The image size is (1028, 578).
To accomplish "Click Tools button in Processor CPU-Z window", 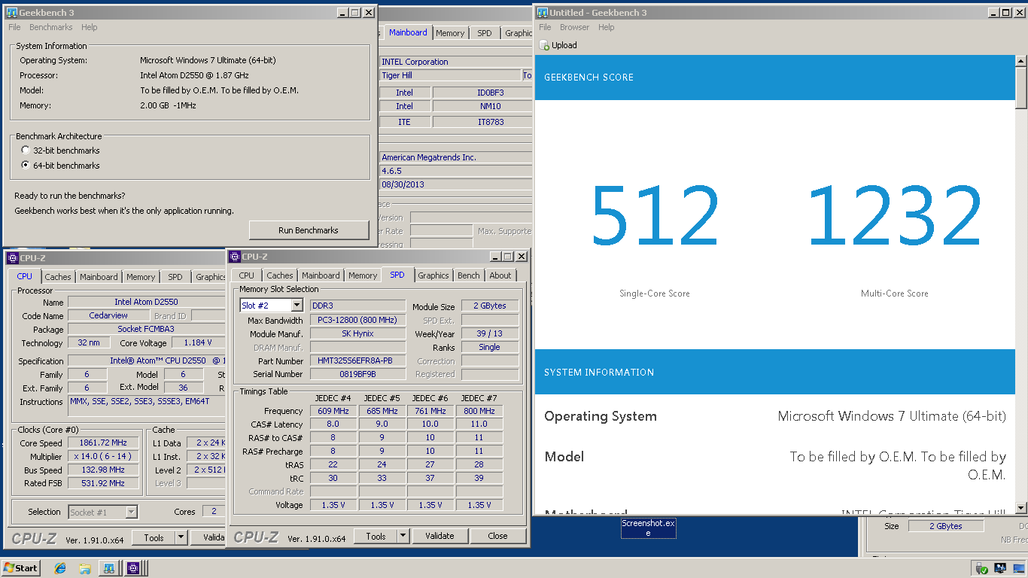I will coord(154,537).
